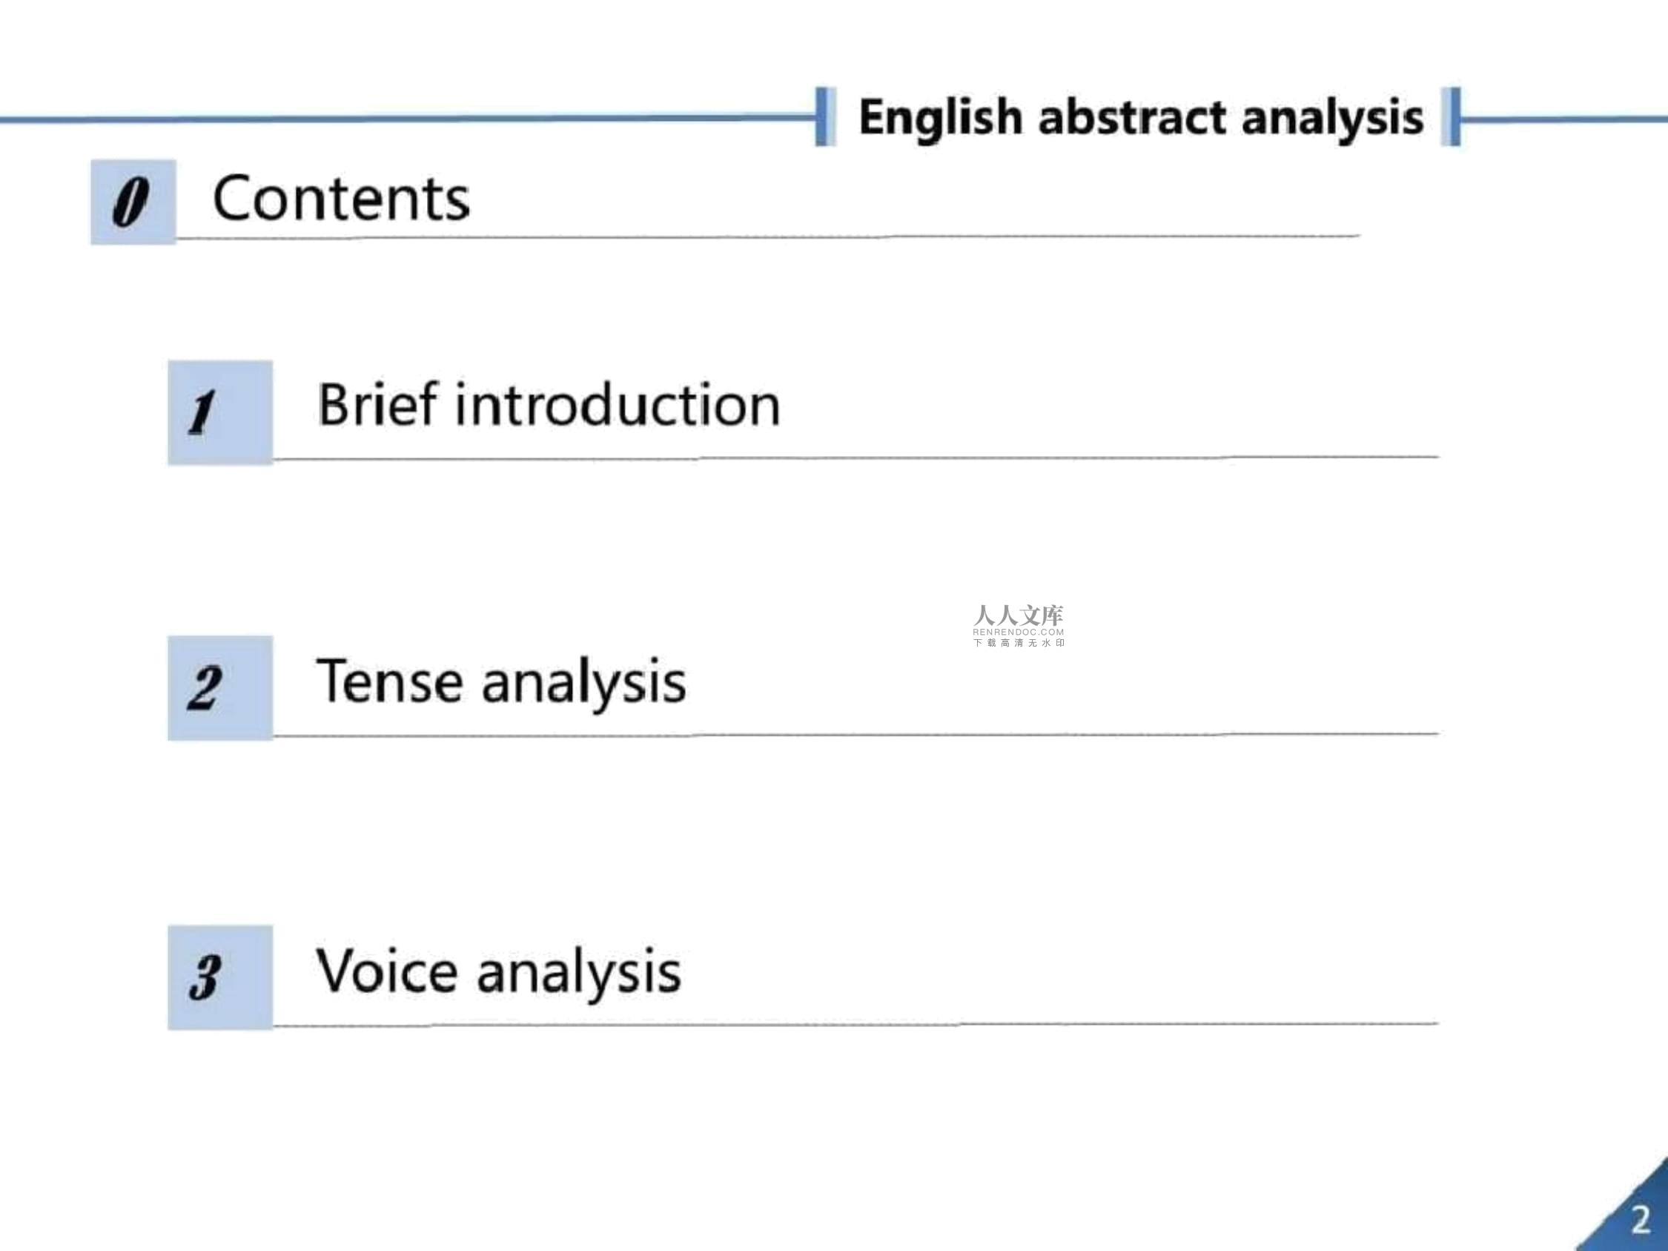The width and height of the screenshot is (1668, 1251).
Task: Open the Voice analysis section
Action: point(498,972)
